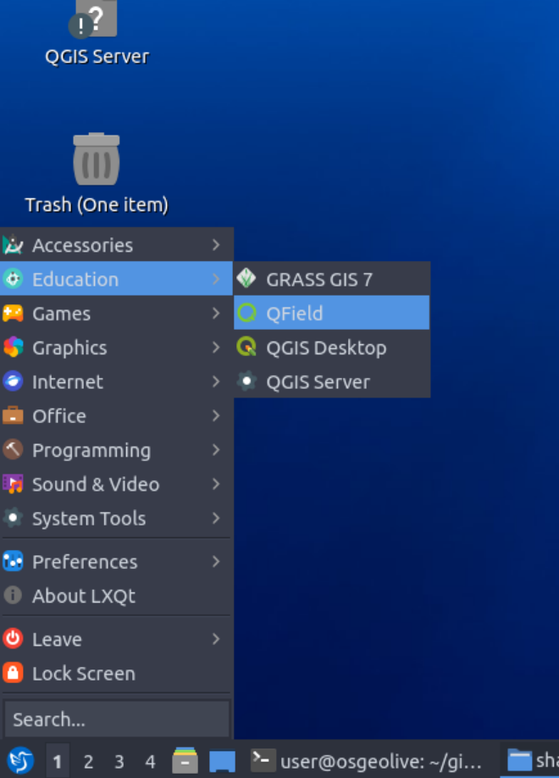This screenshot has width=559, height=778.
Task: Switch to workspace 1
Action: [x=58, y=761]
